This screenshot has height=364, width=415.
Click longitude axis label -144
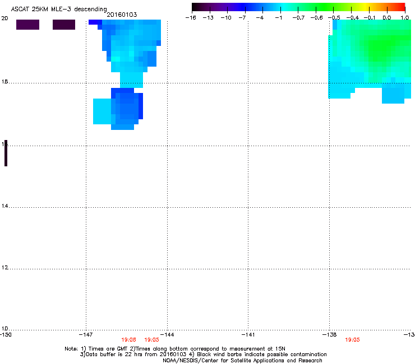coord(167,335)
